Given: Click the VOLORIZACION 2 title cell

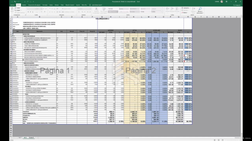Looking at the screenshot, I should 102,19.
